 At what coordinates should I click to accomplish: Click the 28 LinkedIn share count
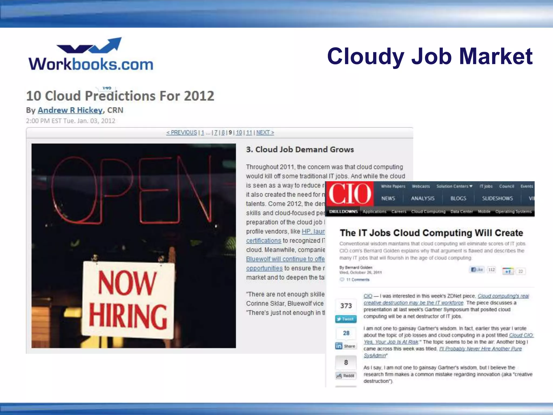[x=346, y=333]
